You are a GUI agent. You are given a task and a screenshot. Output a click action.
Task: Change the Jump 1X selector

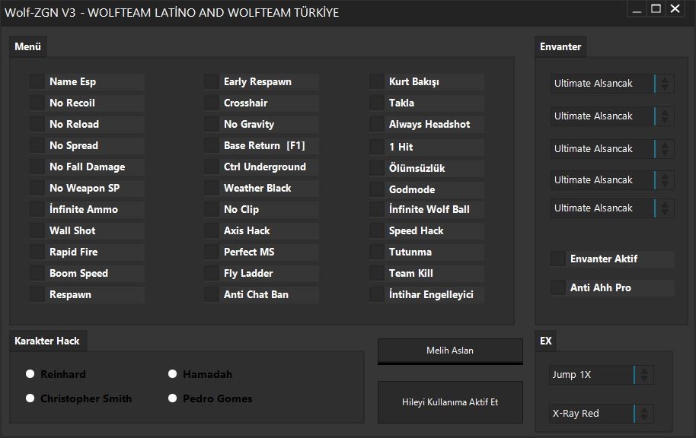tap(601, 375)
